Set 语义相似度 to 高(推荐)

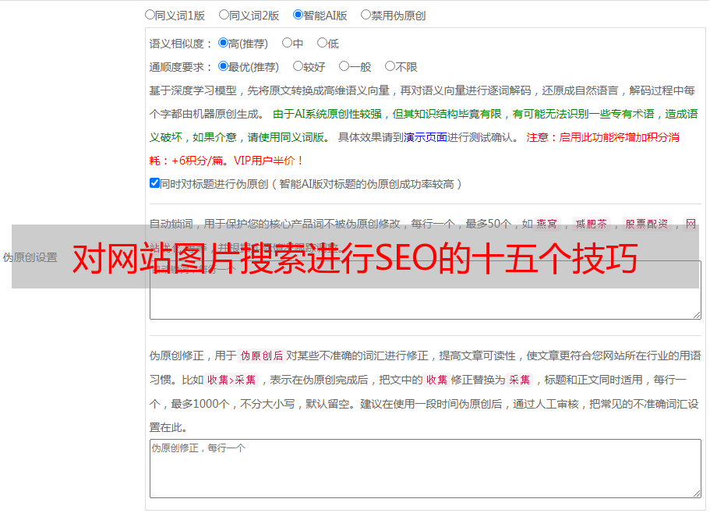click(x=224, y=44)
